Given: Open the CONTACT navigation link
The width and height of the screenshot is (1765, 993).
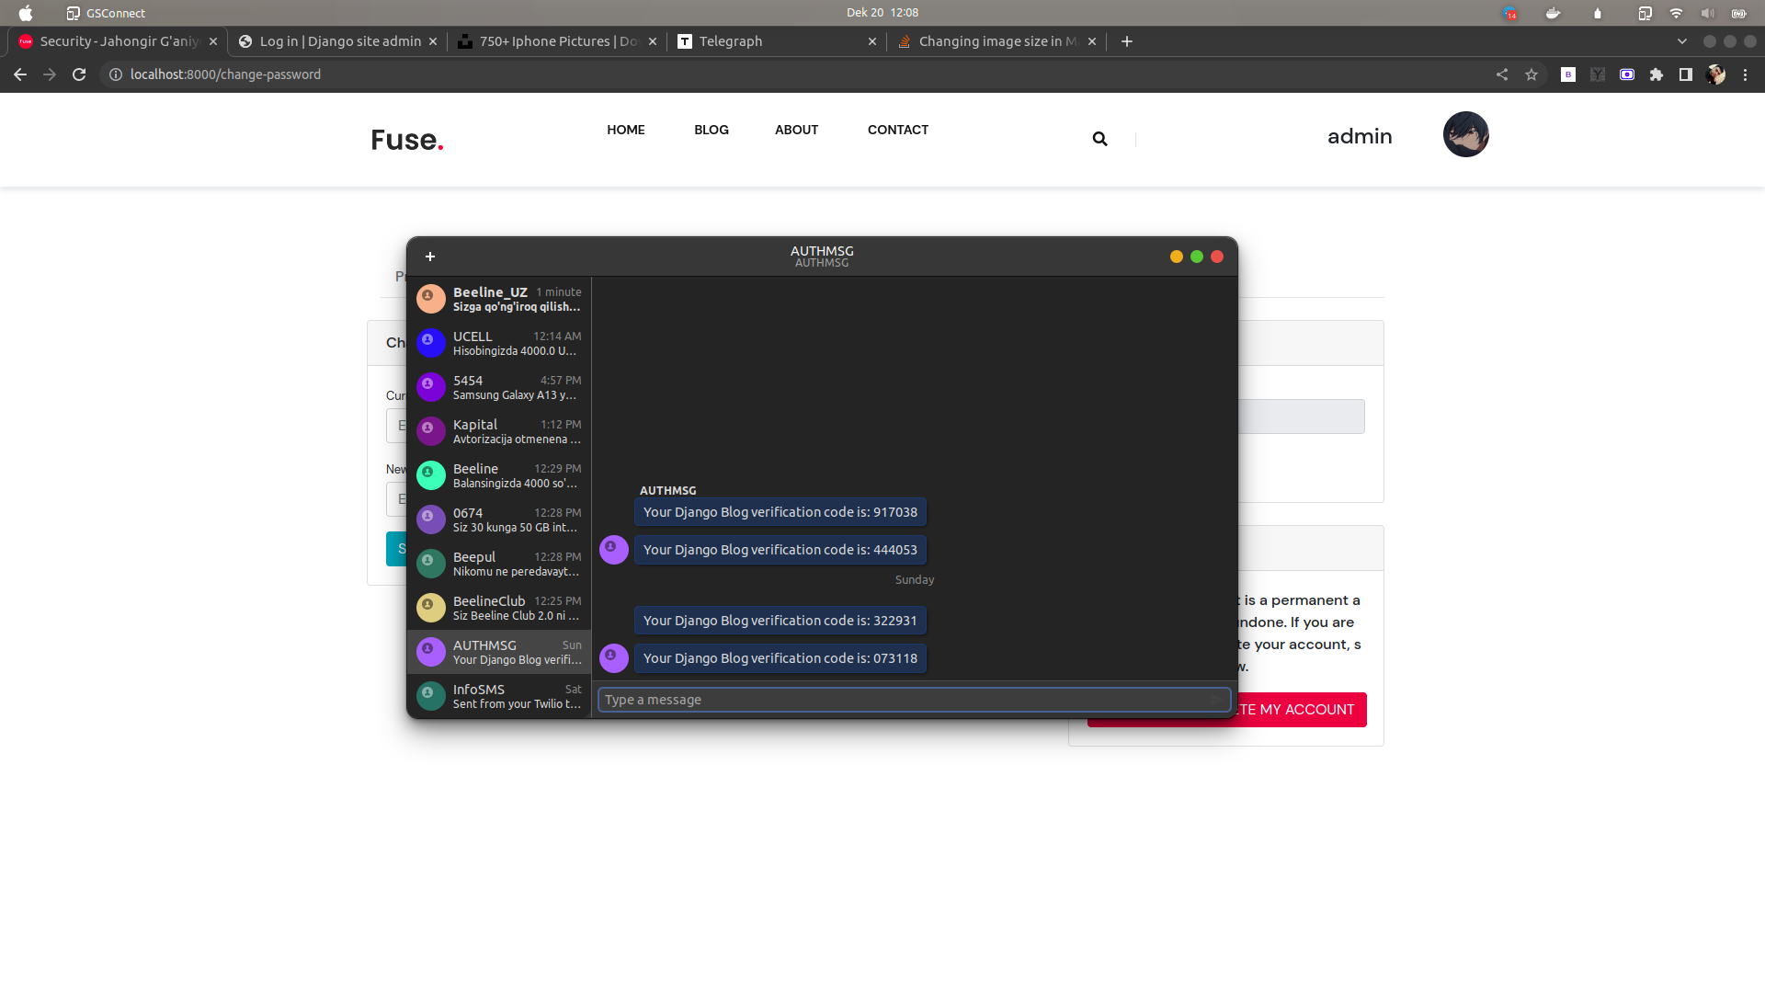Looking at the screenshot, I should pos(897,130).
